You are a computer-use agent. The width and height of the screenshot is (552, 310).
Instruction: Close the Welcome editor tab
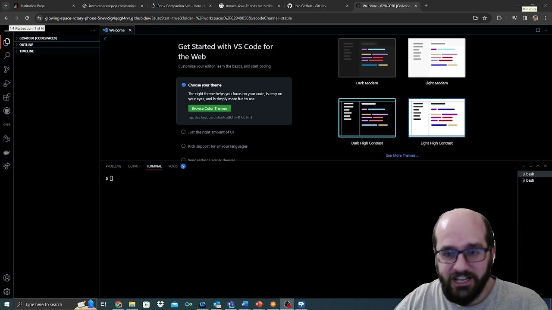(130, 30)
